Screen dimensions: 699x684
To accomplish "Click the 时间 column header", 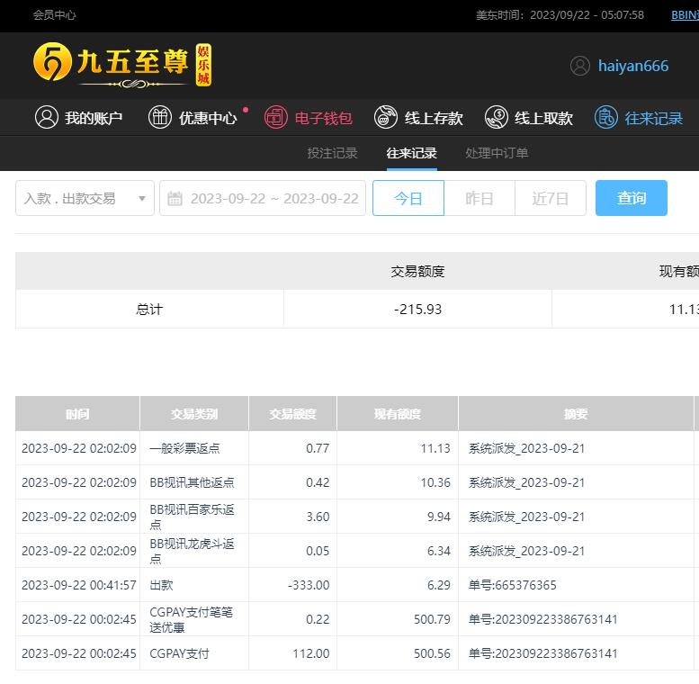I will pos(77,415).
